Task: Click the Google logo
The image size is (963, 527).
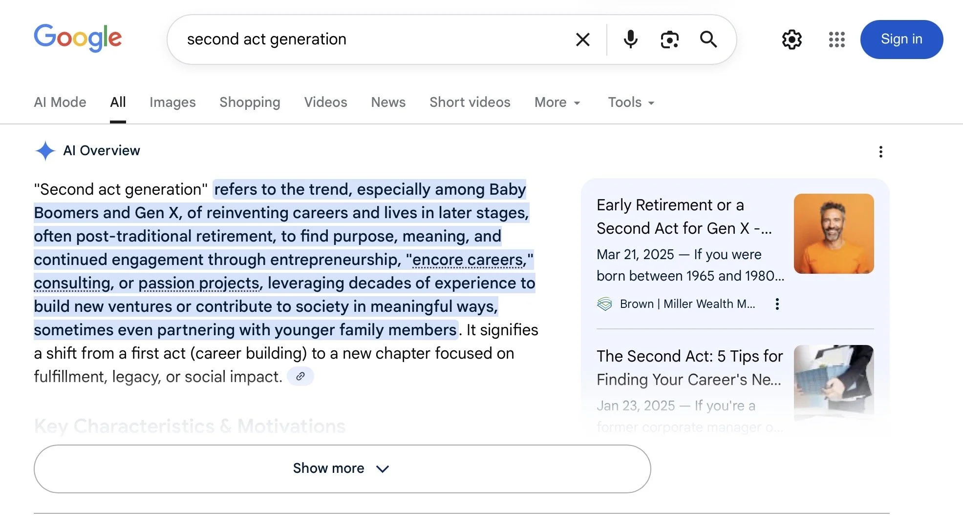Action: pyautogui.click(x=78, y=38)
